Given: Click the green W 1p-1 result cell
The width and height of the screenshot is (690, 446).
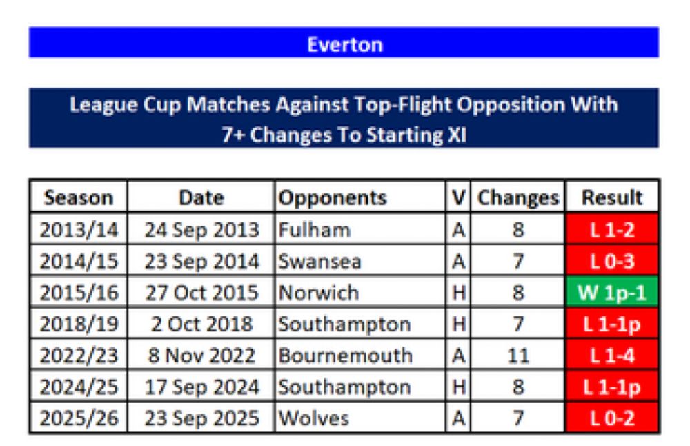Looking at the screenshot, I should click(611, 293).
